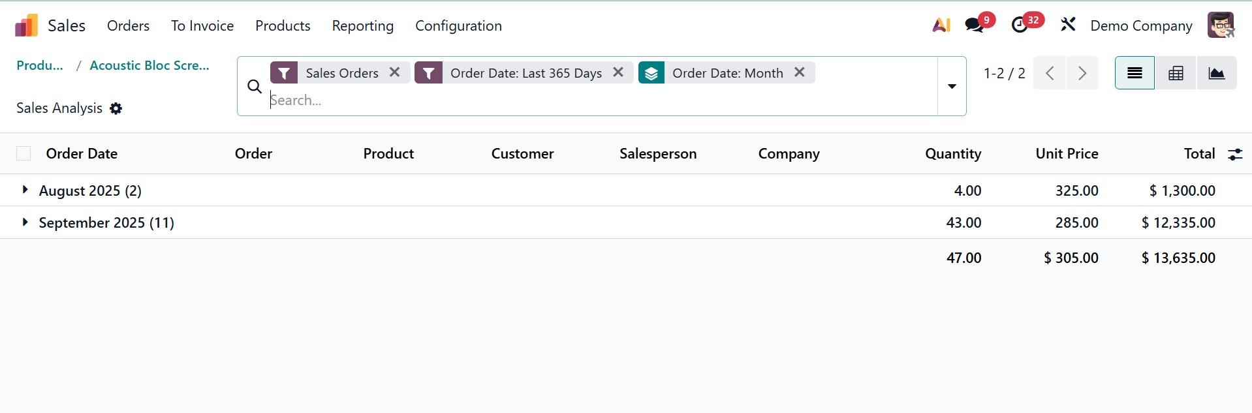The width and height of the screenshot is (1252, 413).
Task: Expand the September 2025 group
Action: (25, 222)
